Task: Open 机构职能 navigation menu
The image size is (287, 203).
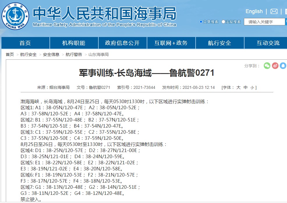Action: pos(74,43)
